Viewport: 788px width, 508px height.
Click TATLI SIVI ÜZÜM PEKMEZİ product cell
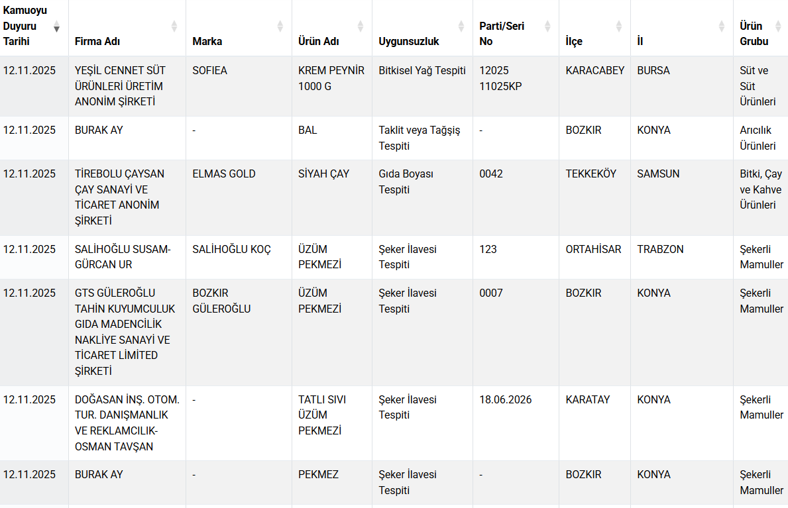tap(323, 415)
